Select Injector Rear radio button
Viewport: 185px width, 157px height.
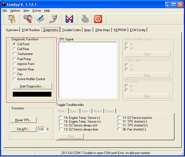click(x=14, y=69)
